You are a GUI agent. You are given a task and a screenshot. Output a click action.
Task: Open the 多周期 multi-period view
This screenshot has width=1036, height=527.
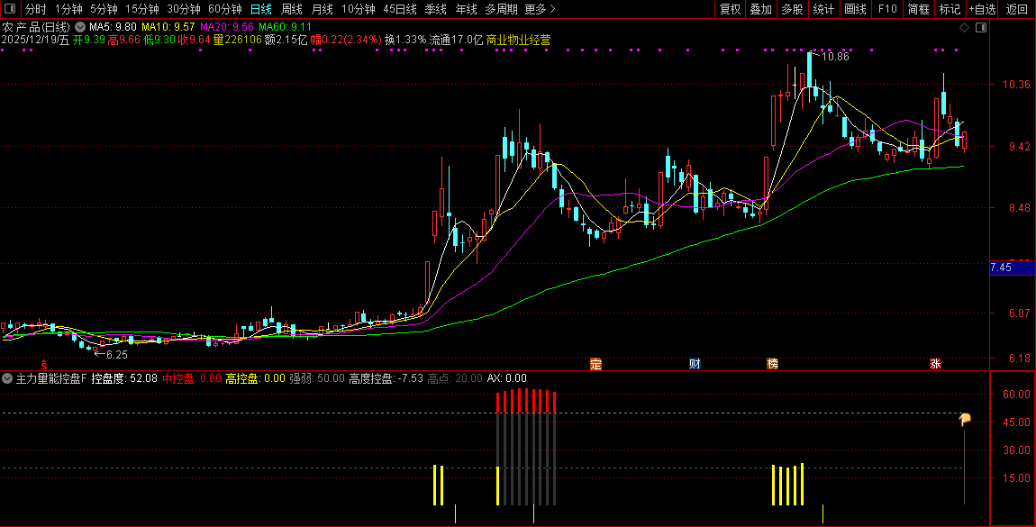click(x=501, y=9)
